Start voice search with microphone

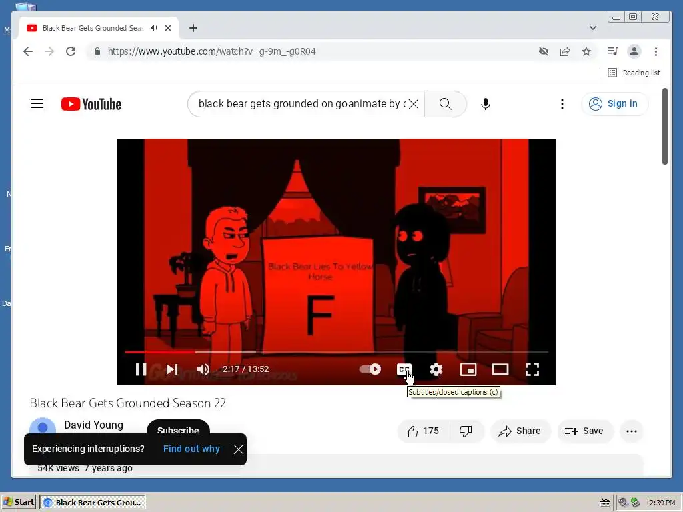click(x=486, y=103)
